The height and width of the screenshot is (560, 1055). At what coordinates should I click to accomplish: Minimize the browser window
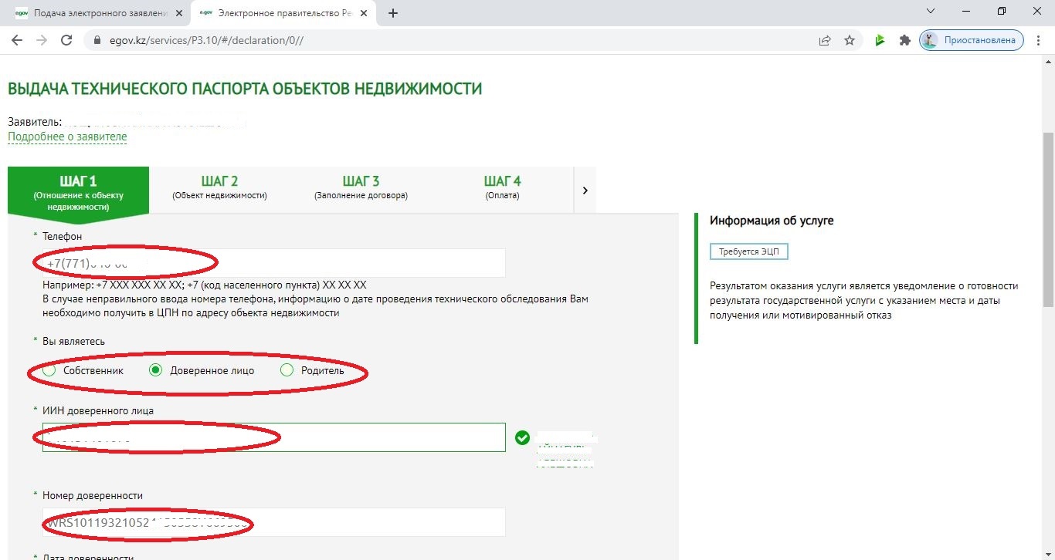[x=966, y=11]
